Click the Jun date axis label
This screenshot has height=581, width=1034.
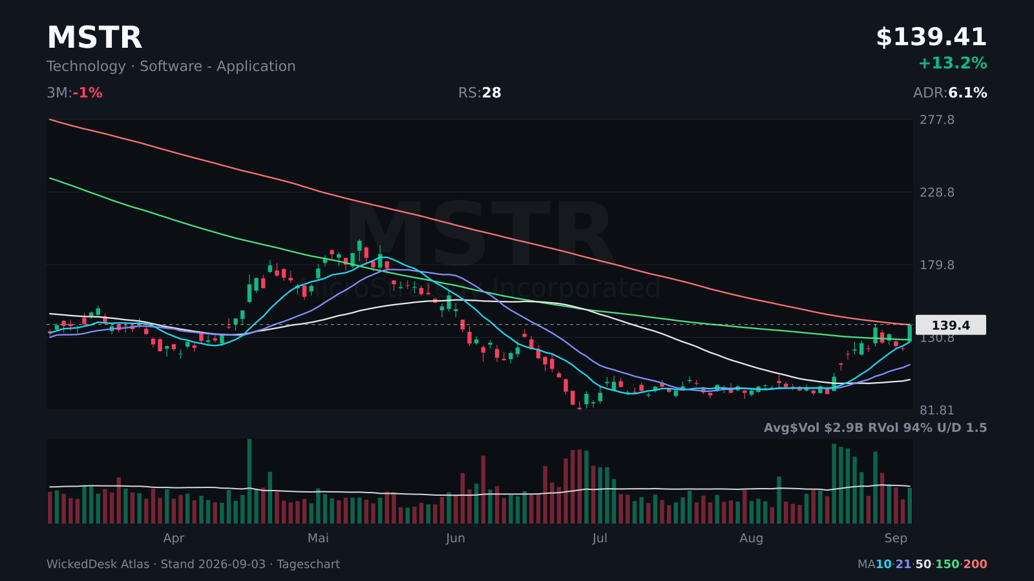pyautogui.click(x=456, y=538)
